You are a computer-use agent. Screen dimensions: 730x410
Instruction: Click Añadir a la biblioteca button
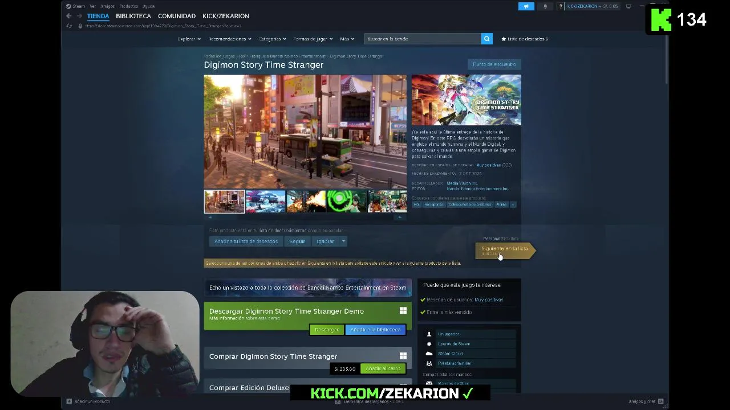pos(375,330)
